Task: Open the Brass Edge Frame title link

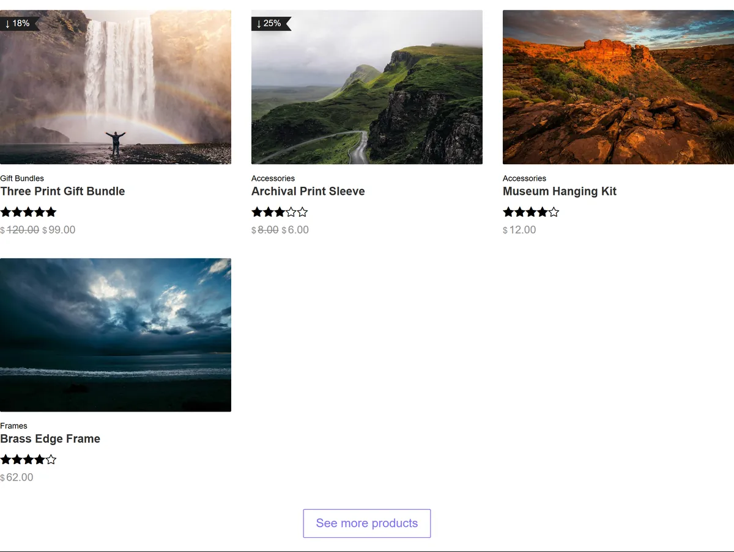Action: tap(50, 438)
